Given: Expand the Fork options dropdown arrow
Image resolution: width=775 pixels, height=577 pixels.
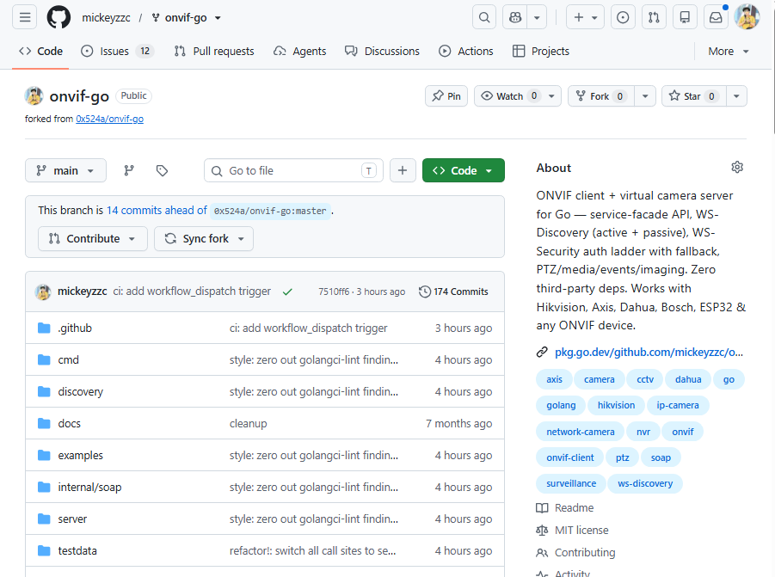Looking at the screenshot, I should pos(645,95).
